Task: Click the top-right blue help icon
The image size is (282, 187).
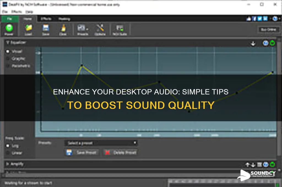Action: coord(275,19)
